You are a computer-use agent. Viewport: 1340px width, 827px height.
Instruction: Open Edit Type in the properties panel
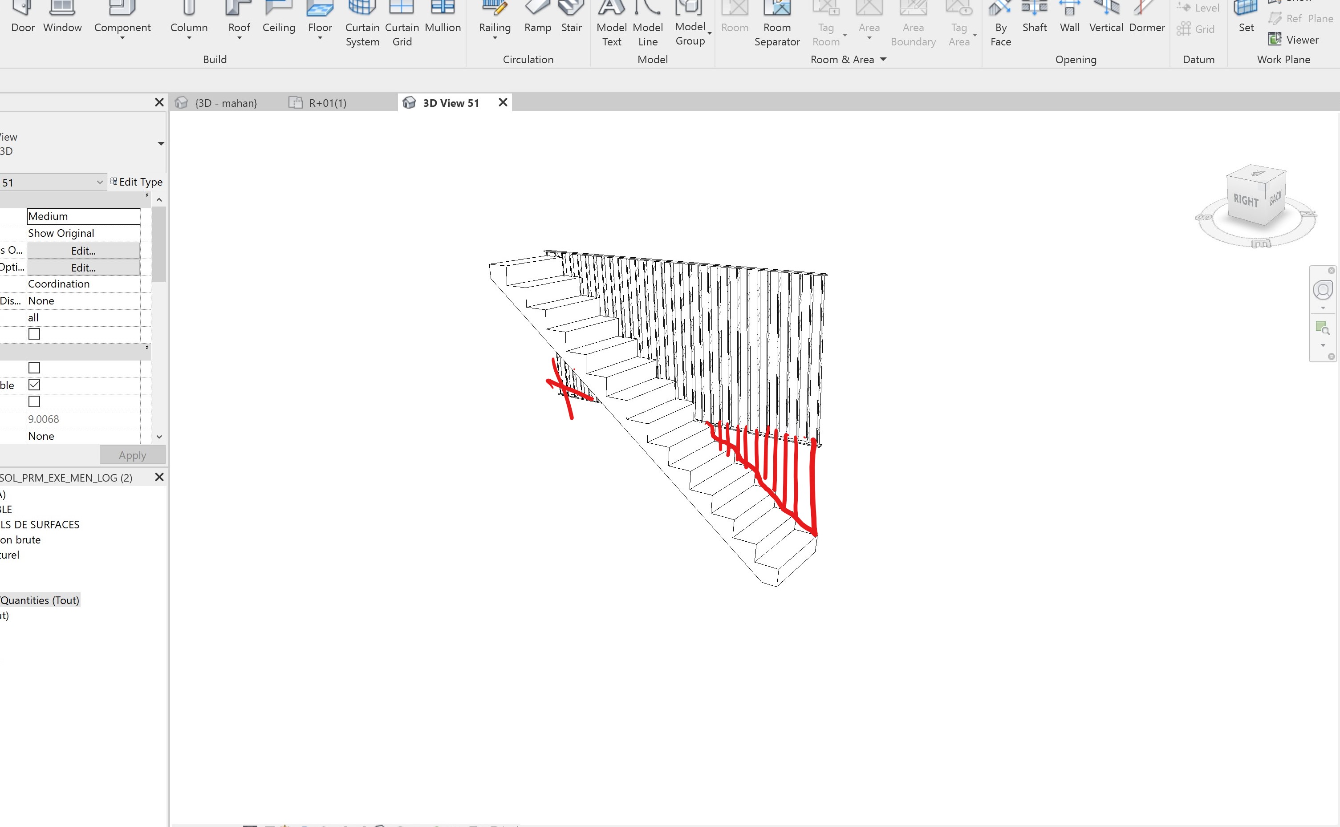[x=136, y=182]
